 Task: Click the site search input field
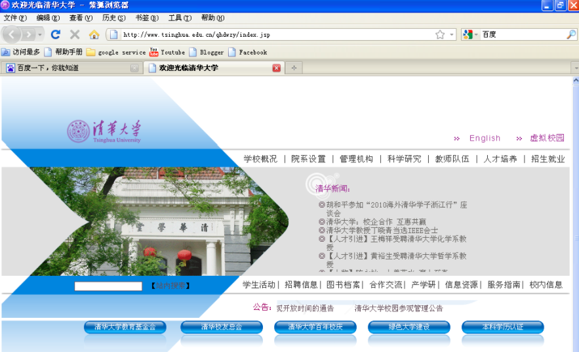pyautogui.click(x=108, y=286)
